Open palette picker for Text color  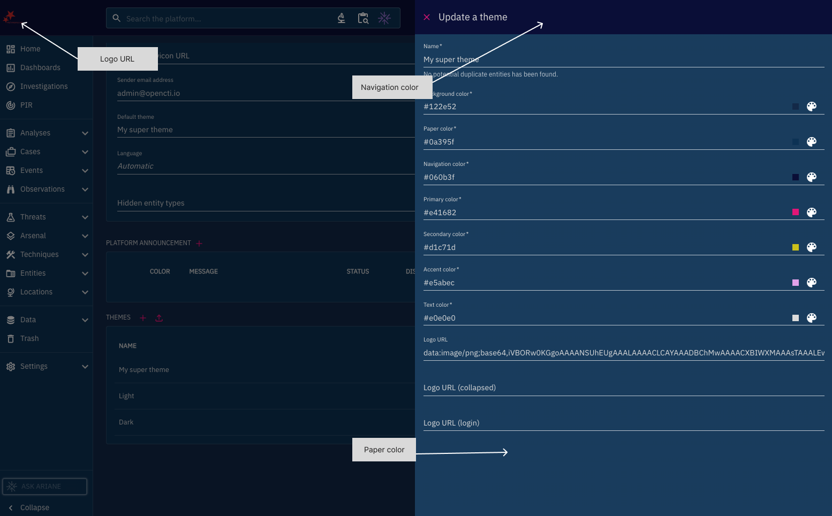812,318
